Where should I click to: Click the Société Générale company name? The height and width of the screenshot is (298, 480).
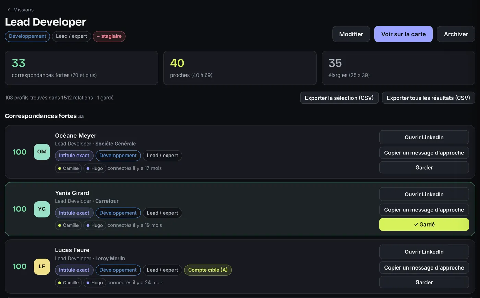click(116, 144)
